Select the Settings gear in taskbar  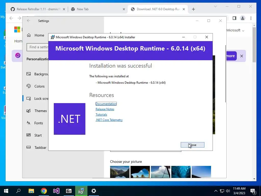pyautogui.click(x=94, y=191)
